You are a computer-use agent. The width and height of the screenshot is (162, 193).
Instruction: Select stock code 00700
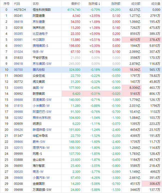click(x=18, y=70)
